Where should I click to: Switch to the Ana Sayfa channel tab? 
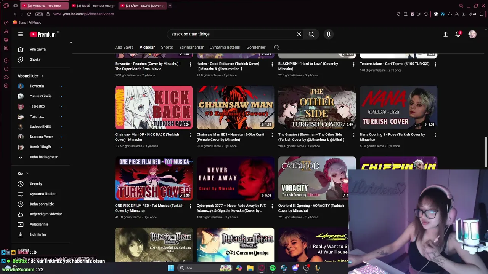pyautogui.click(x=124, y=48)
